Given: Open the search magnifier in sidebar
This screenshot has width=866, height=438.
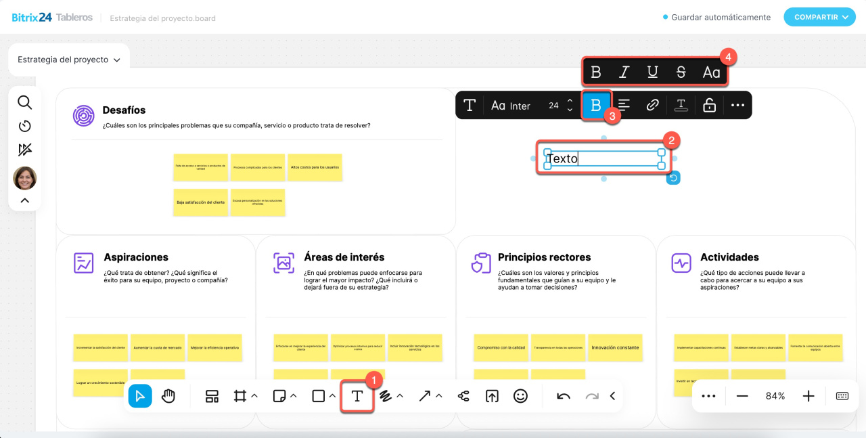Looking at the screenshot, I should (x=24, y=102).
